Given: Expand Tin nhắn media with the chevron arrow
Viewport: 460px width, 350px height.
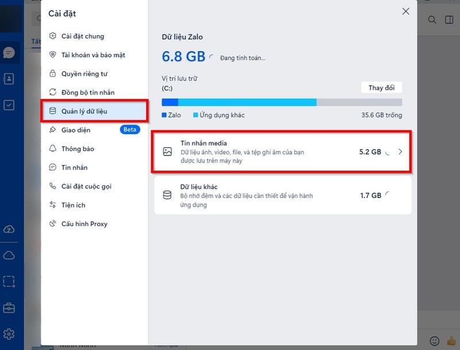Looking at the screenshot, I should (x=400, y=151).
